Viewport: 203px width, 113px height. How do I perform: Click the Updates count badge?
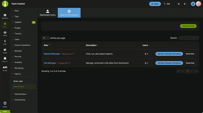point(34,22)
